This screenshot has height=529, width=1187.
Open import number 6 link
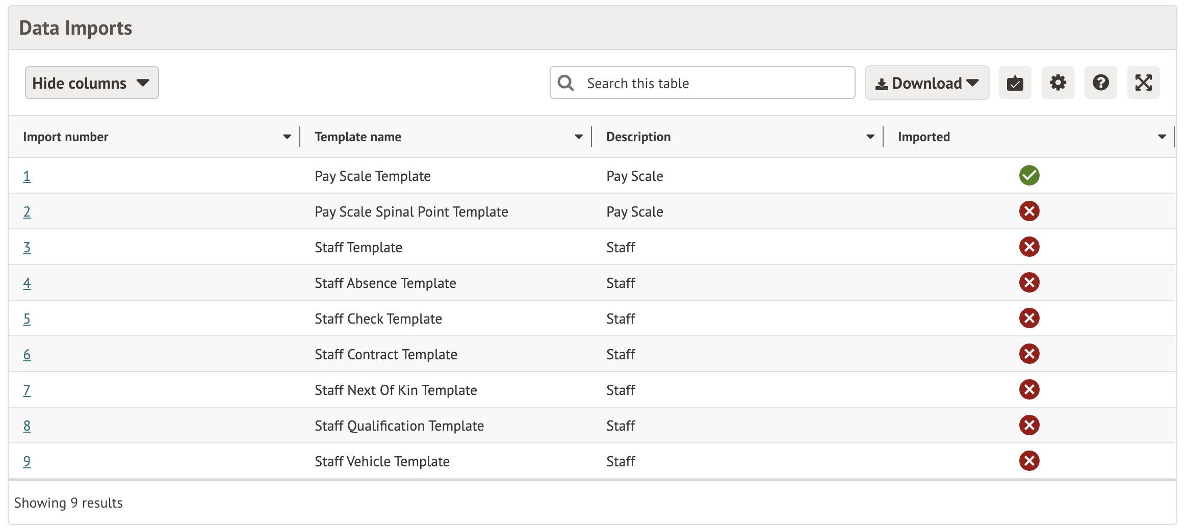pyautogui.click(x=27, y=355)
